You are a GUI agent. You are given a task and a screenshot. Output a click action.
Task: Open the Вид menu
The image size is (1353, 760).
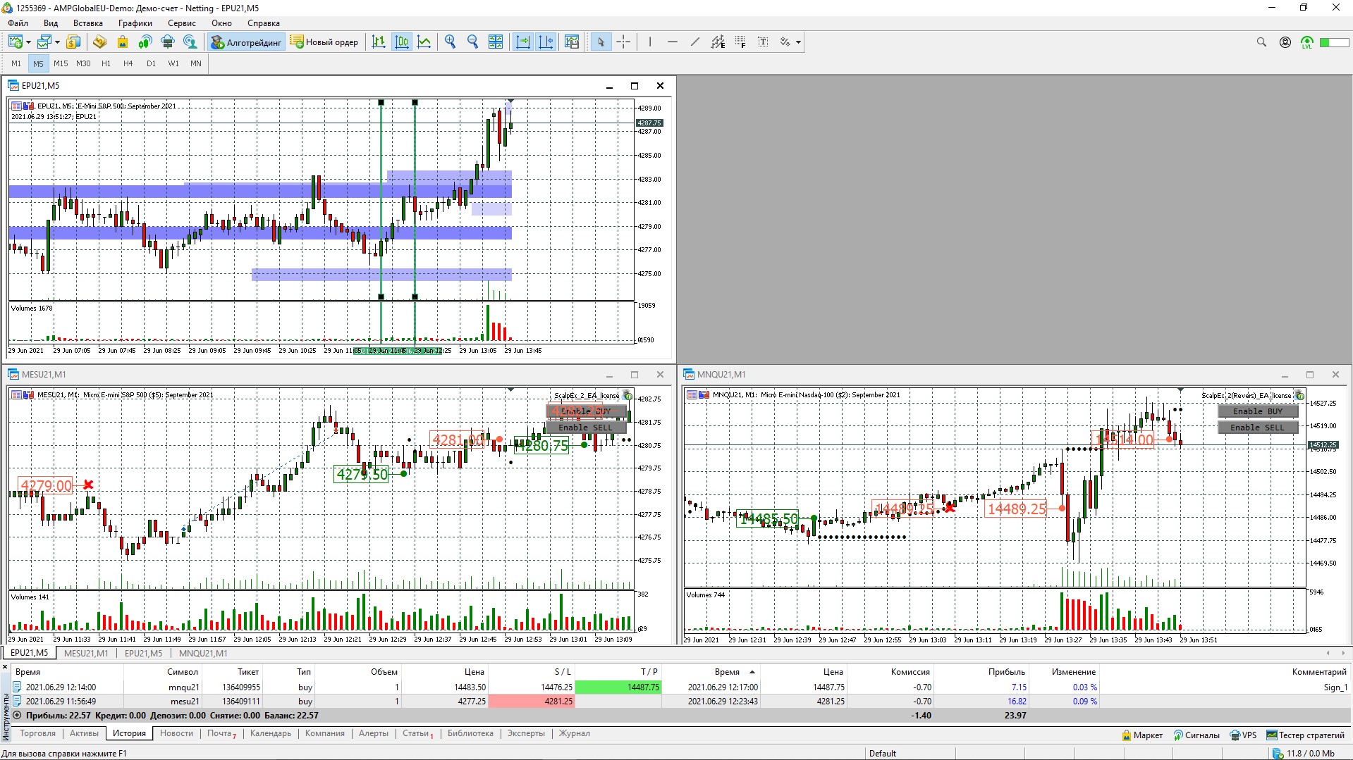51,23
